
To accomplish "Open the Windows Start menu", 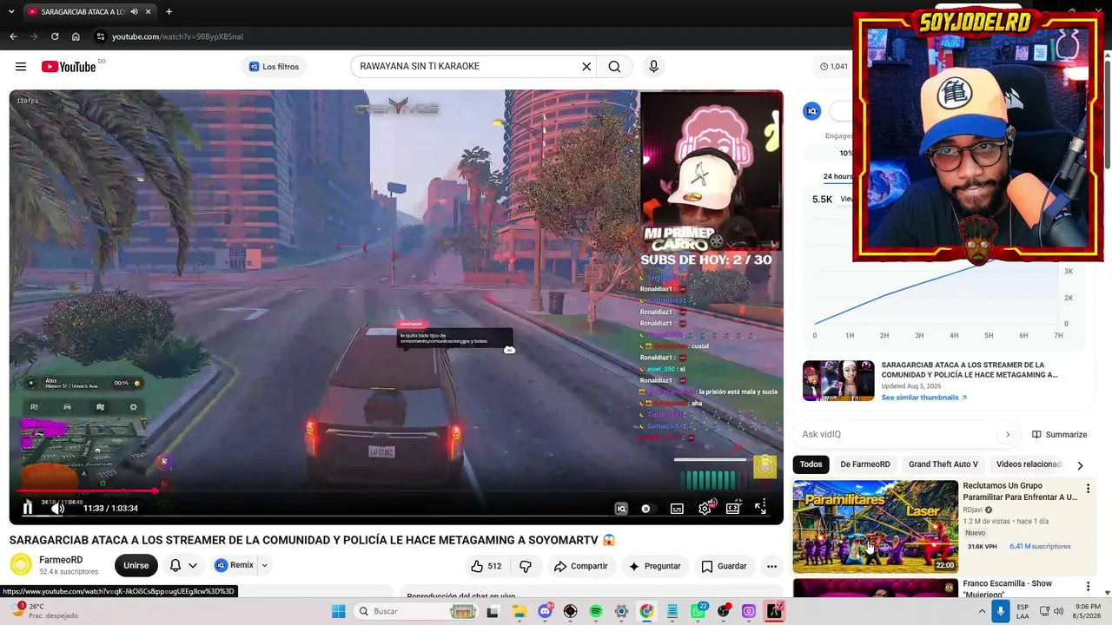I will [339, 611].
